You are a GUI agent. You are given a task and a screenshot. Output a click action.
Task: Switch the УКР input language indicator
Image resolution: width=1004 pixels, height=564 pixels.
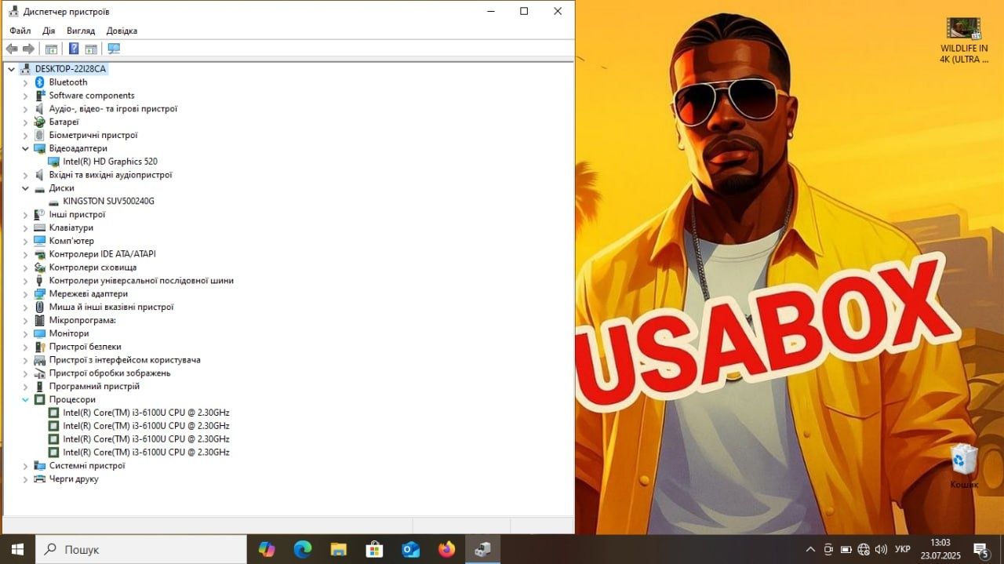tap(903, 549)
